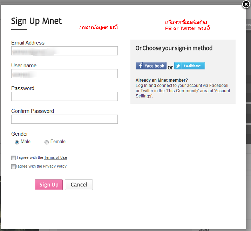Focus the Email Address input field
The image size is (251, 231).
[x=65, y=51]
